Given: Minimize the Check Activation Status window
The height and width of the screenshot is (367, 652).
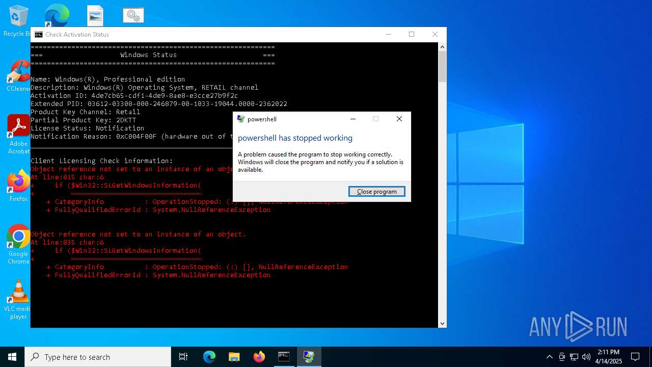Looking at the screenshot, I should point(389,35).
